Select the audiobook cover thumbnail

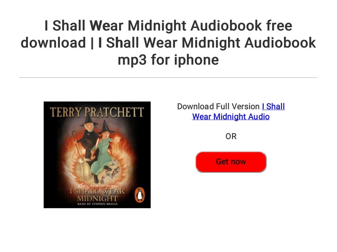tap(97, 155)
